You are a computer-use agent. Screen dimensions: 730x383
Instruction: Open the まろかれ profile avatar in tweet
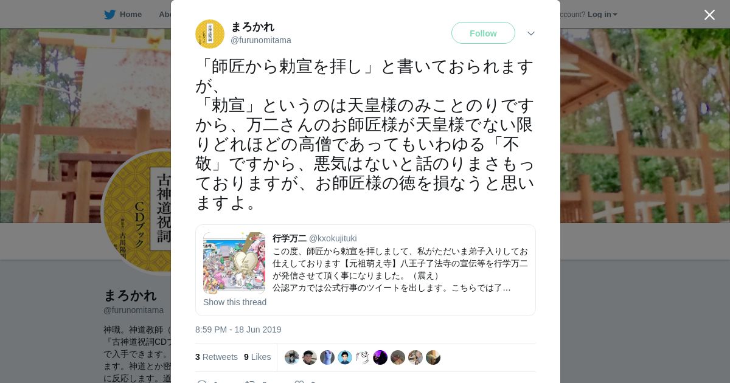pyautogui.click(x=210, y=34)
